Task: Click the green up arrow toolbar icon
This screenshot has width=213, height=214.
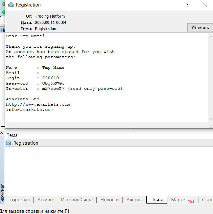Action: point(3,12)
